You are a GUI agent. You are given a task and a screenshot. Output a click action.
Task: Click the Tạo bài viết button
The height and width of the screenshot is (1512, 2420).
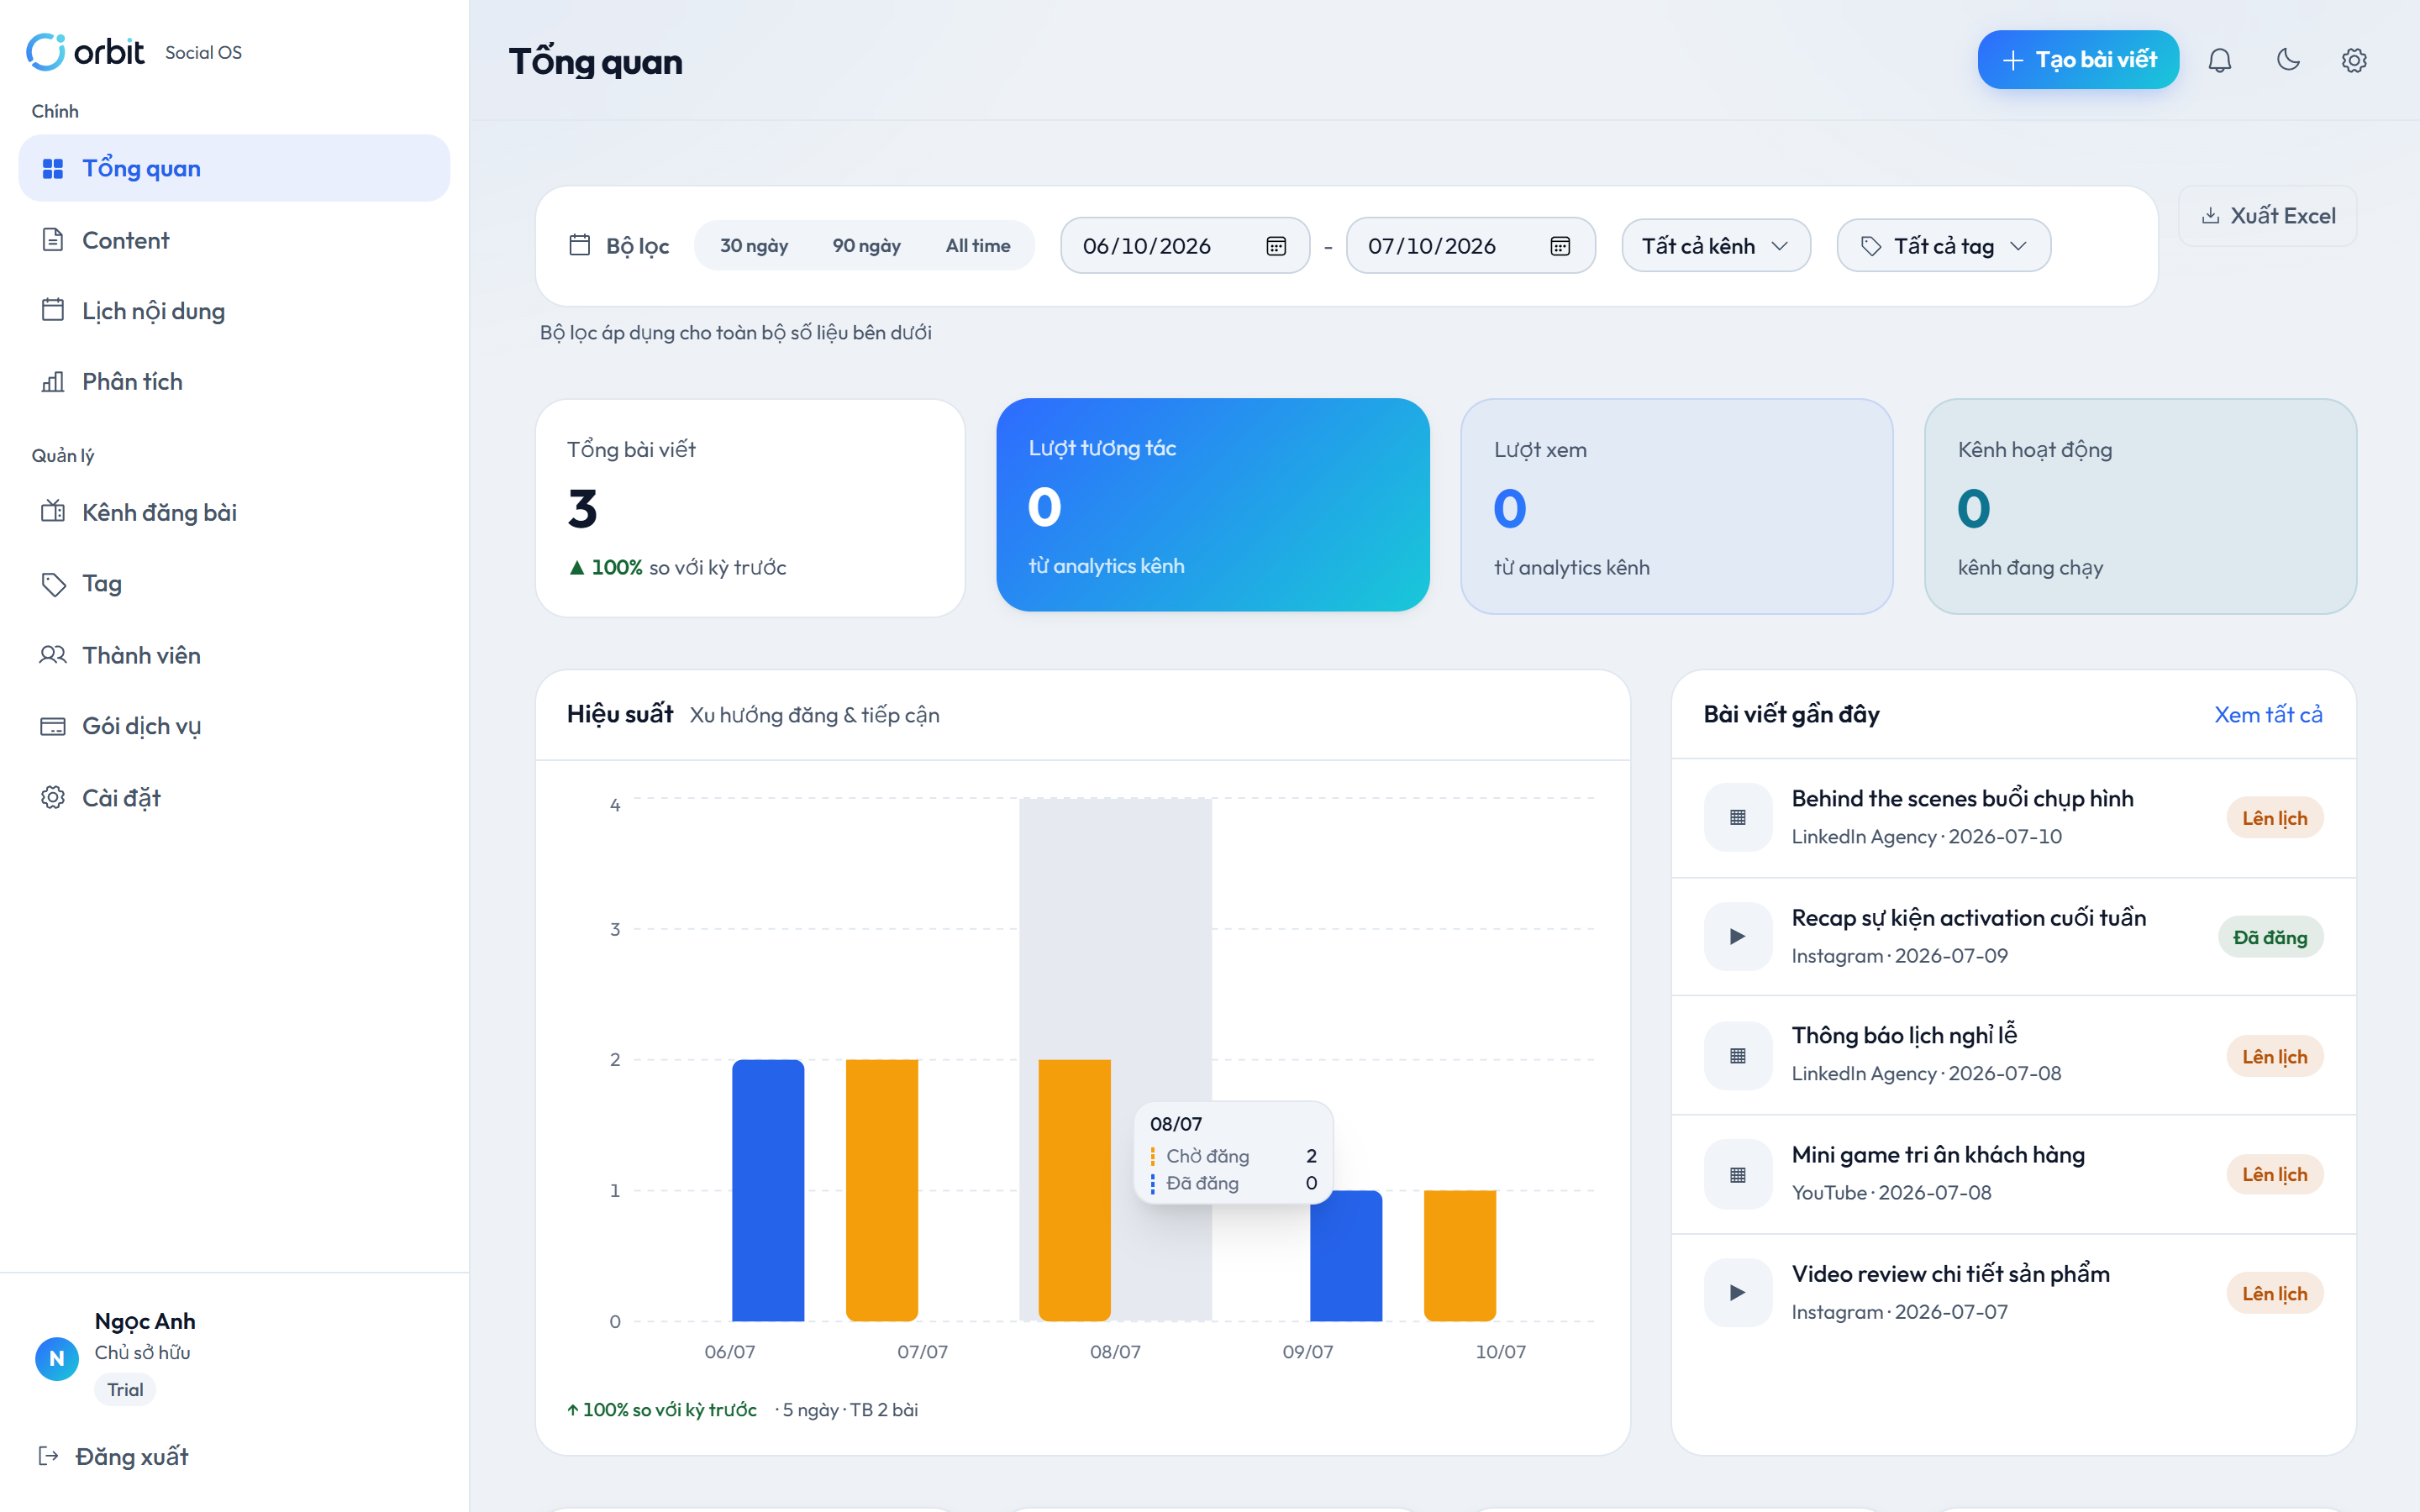point(2078,60)
